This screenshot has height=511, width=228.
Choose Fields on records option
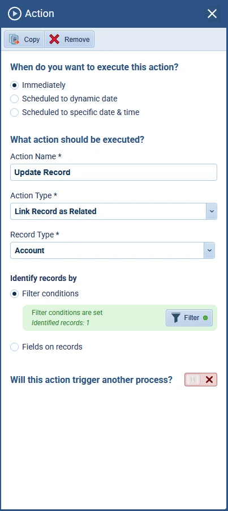tap(14, 347)
